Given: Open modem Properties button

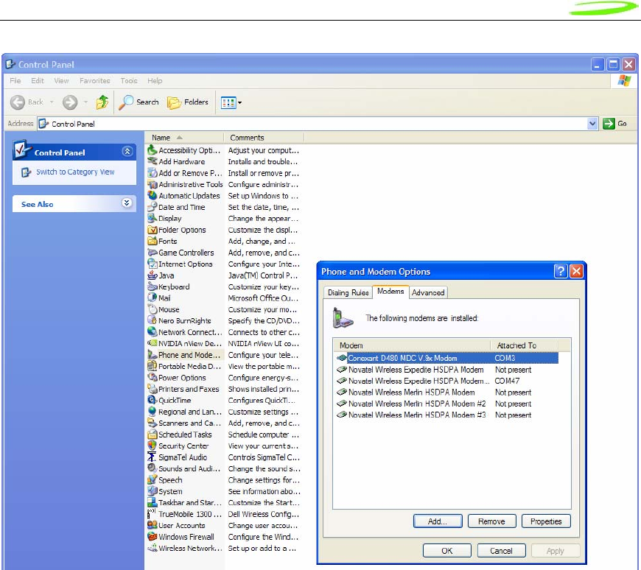Looking at the screenshot, I should [546, 521].
